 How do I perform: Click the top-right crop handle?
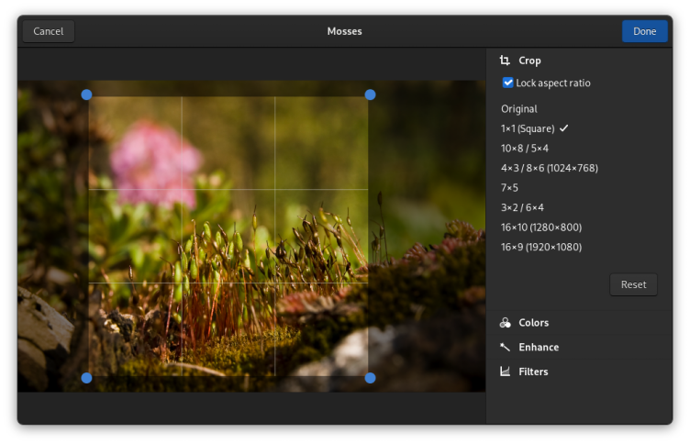pyautogui.click(x=371, y=94)
